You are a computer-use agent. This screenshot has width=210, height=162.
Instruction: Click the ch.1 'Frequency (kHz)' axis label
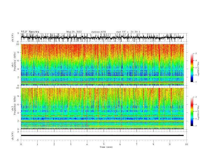(15, 62)
